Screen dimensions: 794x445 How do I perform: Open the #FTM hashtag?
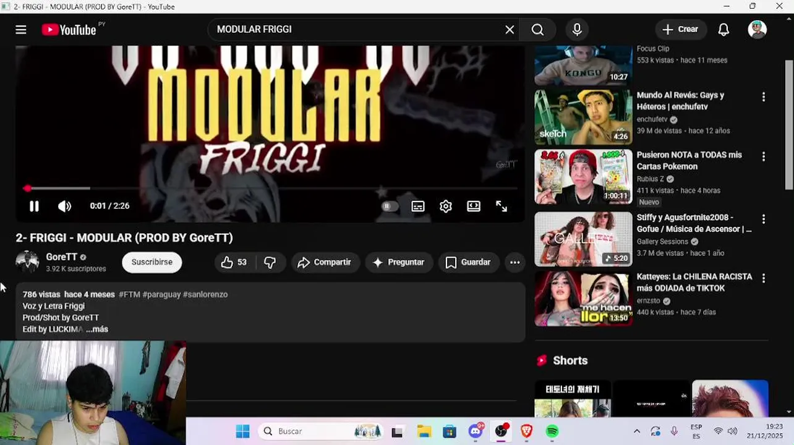pos(129,294)
